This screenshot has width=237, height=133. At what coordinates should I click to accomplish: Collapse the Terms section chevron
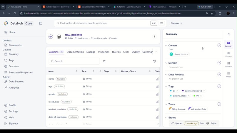(x=166, y=104)
